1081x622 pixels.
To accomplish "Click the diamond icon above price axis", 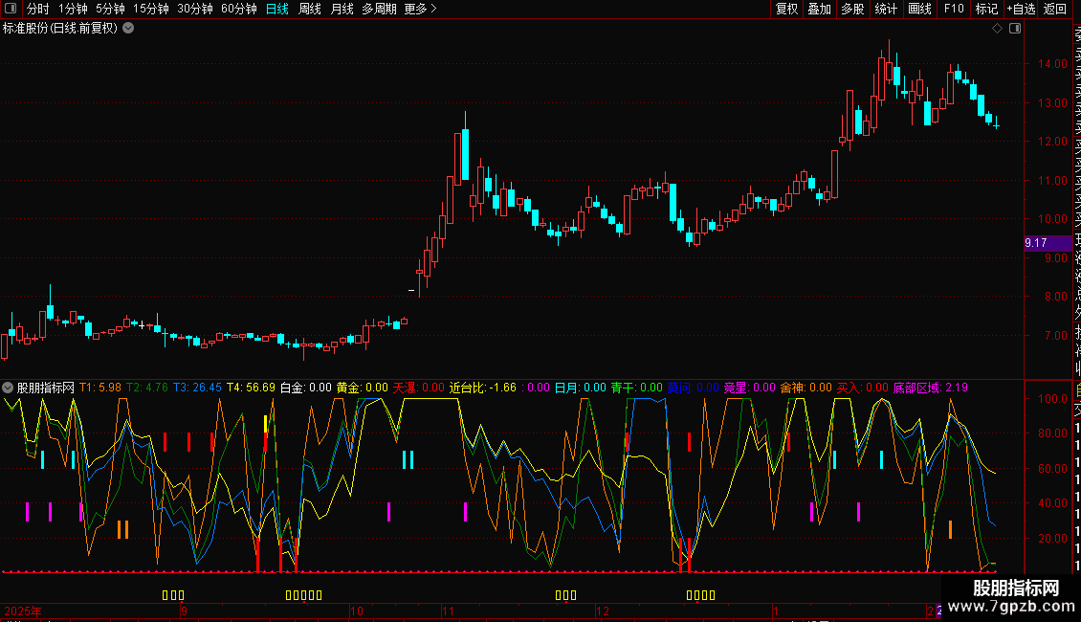I will pos(997,29).
